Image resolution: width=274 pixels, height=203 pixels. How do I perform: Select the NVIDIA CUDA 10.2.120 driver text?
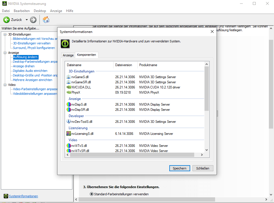click(x=160, y=87)
